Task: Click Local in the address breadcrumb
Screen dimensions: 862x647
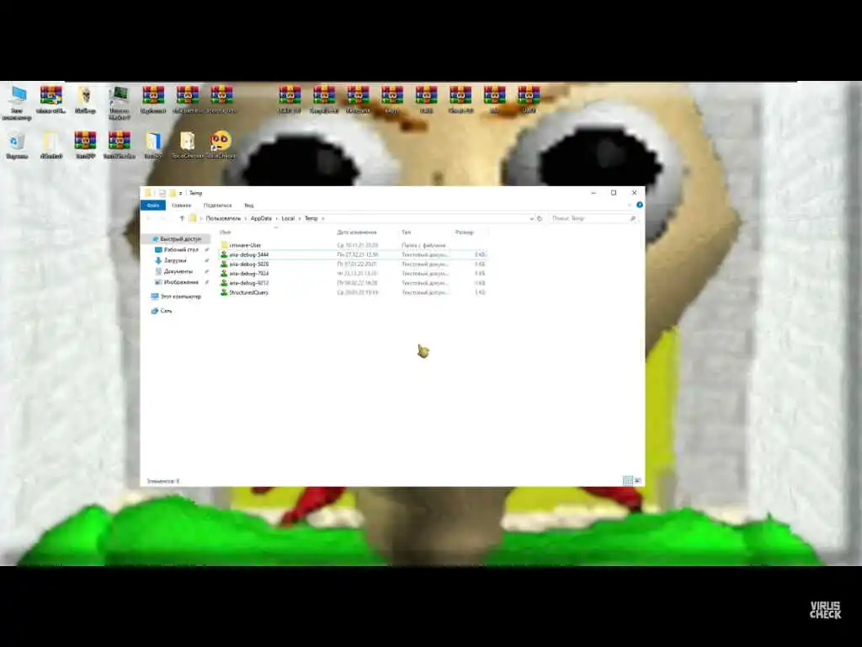Action: pos(288,218)
